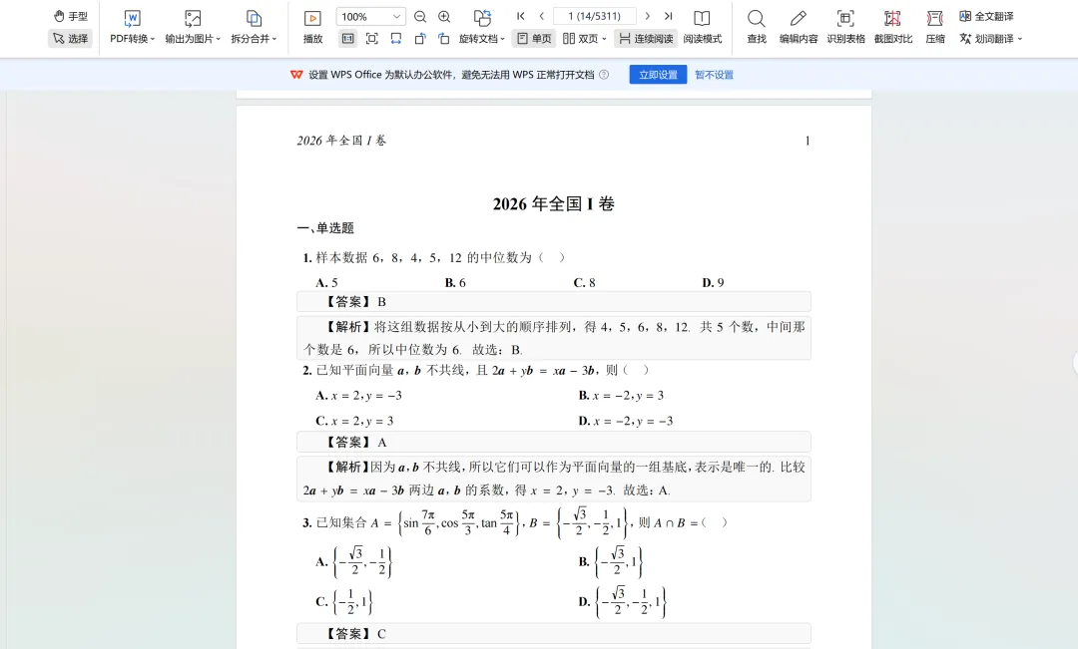Click the help question mark in the notice bar
Image resolution: width=1078 pixels, height=649 pixels.
point(604,75)
